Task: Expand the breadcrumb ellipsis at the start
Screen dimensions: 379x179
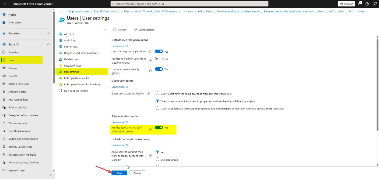Action: click(62, 12)
